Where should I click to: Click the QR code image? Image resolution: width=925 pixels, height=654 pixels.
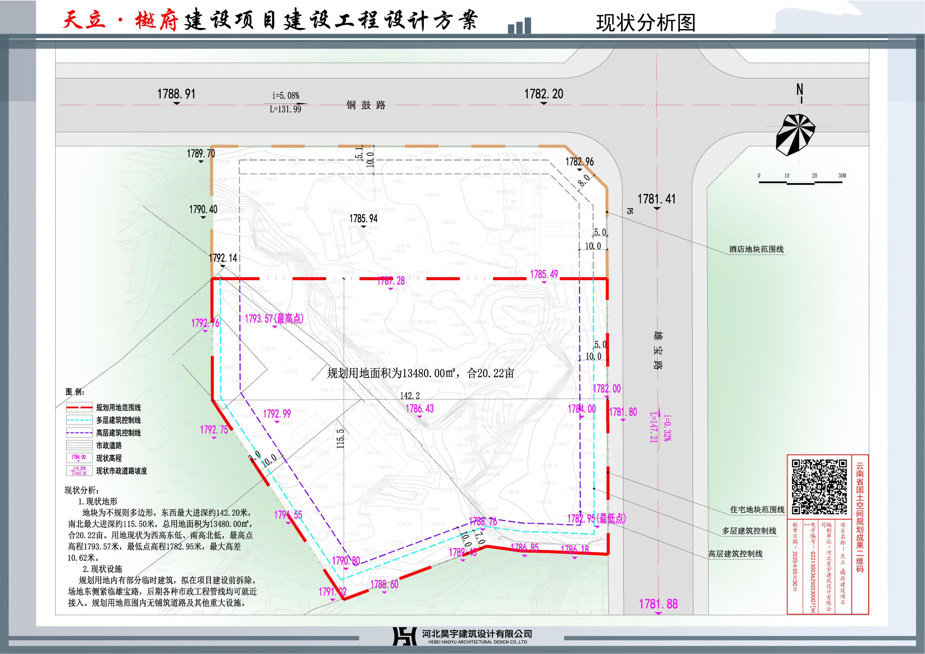[x=819, y=487]
